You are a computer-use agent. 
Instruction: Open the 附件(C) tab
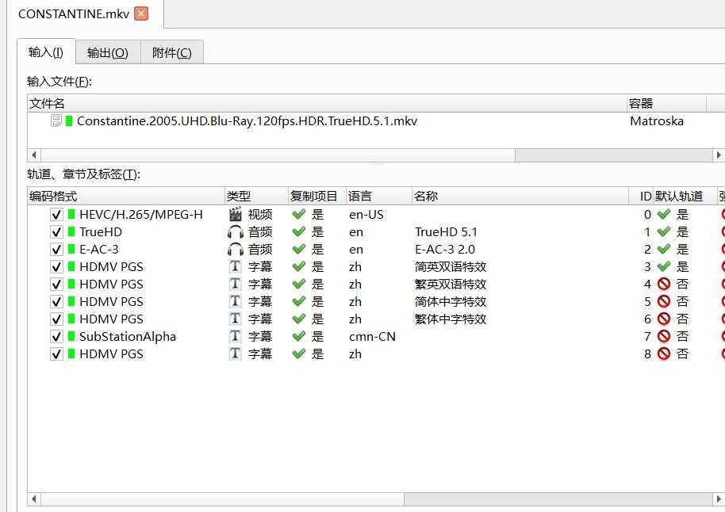(171, 52)
